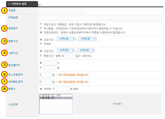The width and height of the screenshot is (165, 119).
Task: Open 사용기간 start date dropdown
Action: click(66, 50)
